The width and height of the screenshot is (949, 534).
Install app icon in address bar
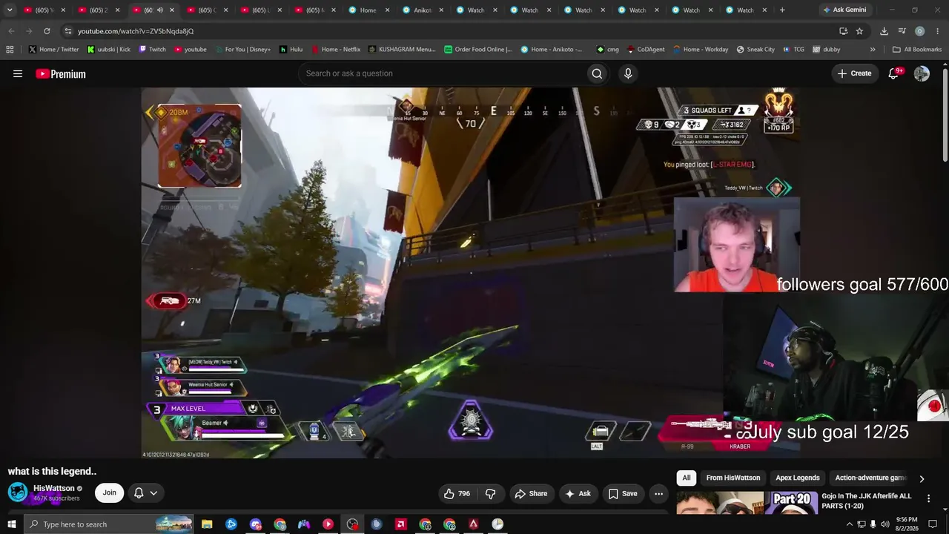(843, 31)
